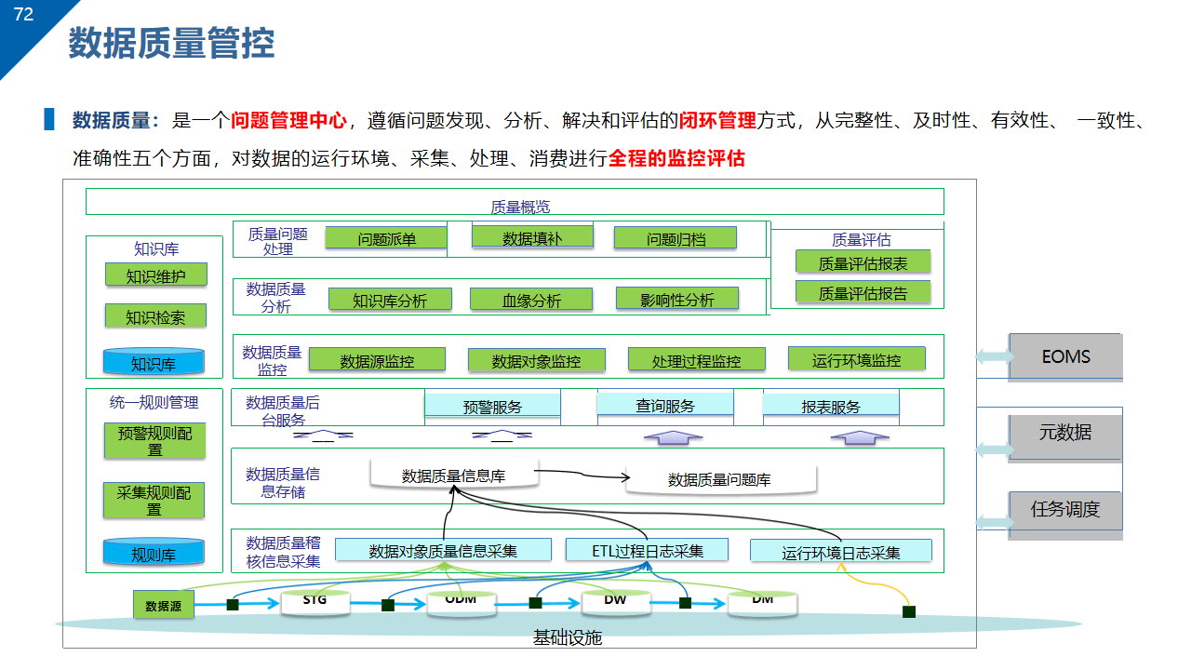This screenshot has height=670, width=1191.
Task: Click the double arrow beside 任务调度
Action: click(x=996, y=521)
